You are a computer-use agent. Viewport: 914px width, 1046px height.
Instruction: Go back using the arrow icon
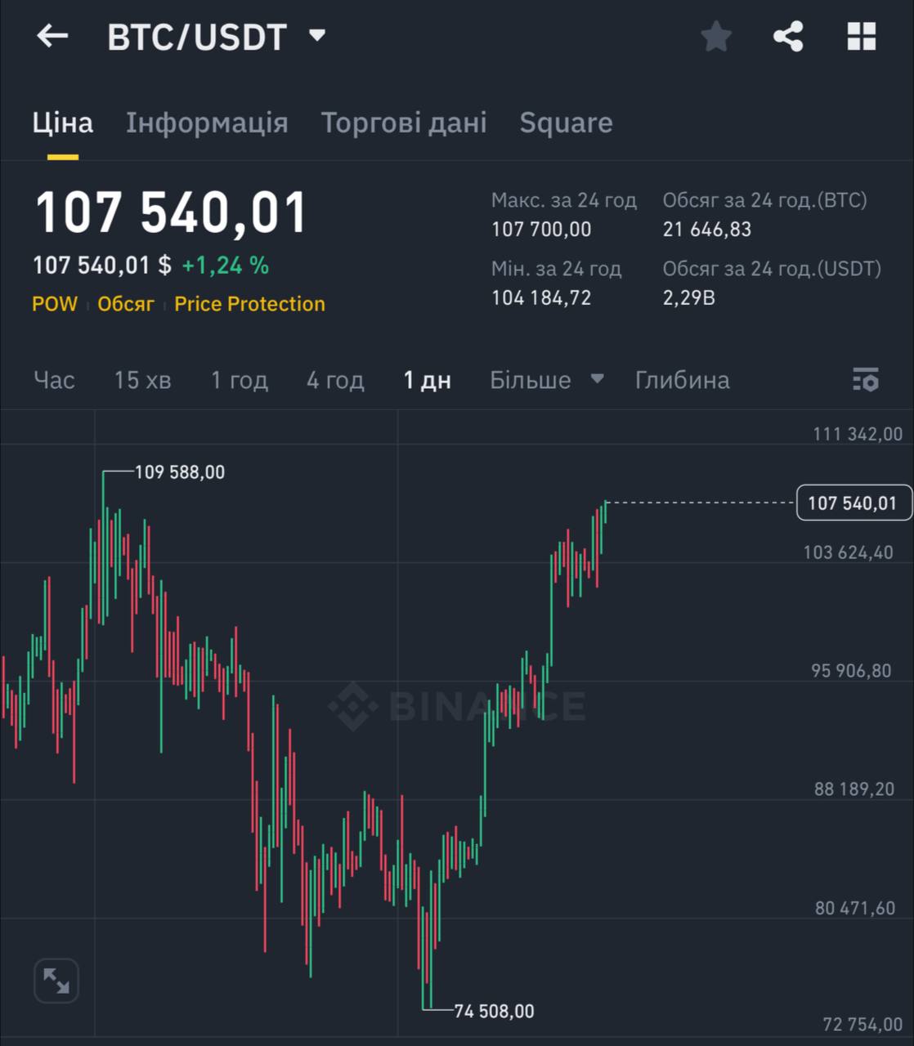pos(52,36)
